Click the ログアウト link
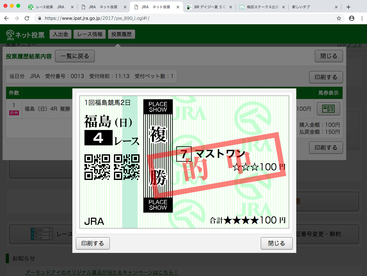This screenshot has height=276, width=367. (350, 45)
